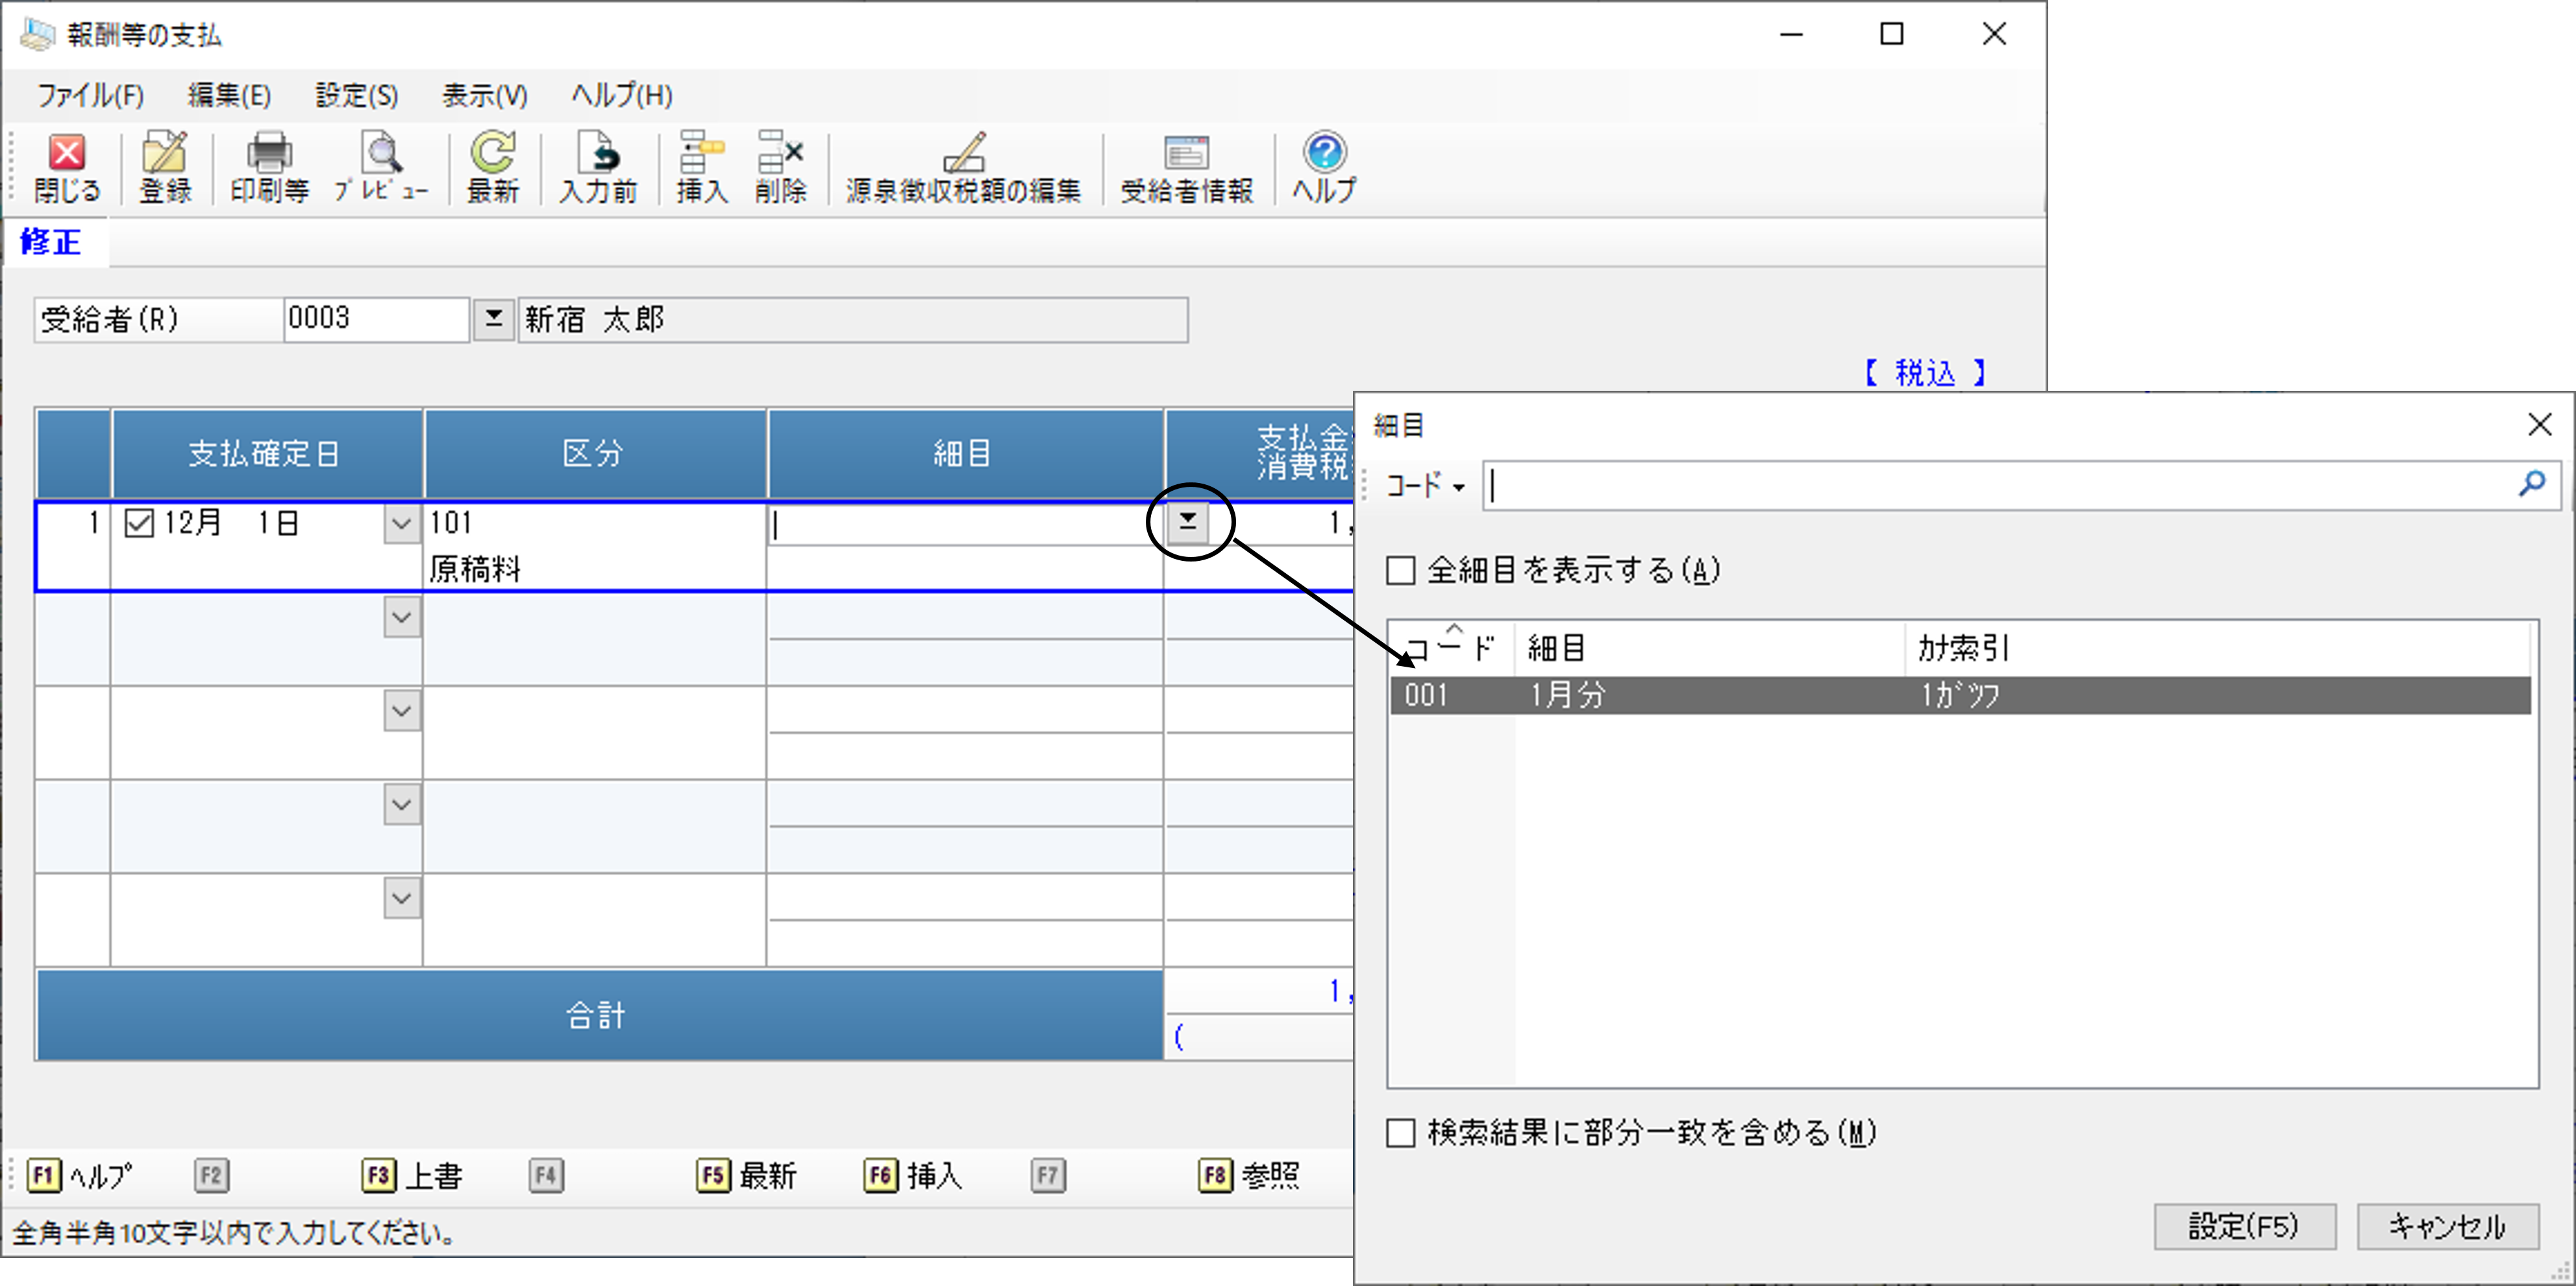The height and width of the screenshot is (1286, 2576).
Task: Open the 表示(V) menu
Action: 484,96
